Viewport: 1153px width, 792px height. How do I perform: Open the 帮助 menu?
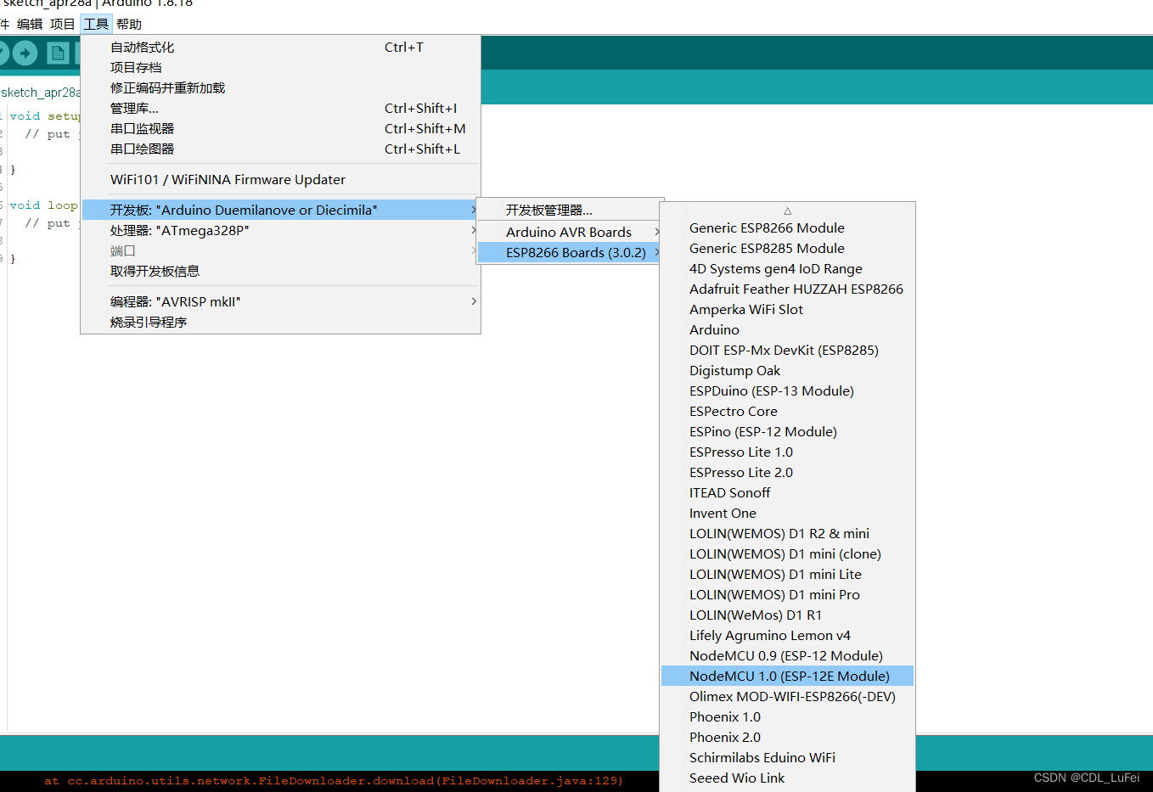[x=129, y=24]
